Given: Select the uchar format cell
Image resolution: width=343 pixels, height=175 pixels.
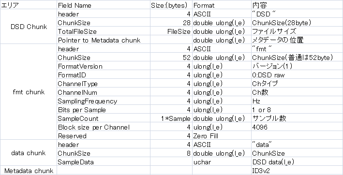Looking at the screenshot, I should [x=222, y=161].
